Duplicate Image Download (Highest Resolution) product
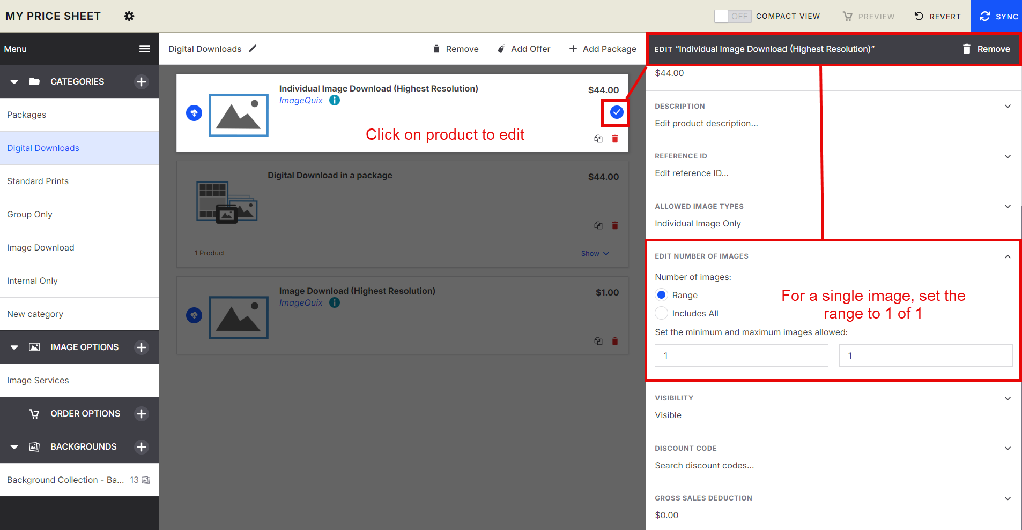1022x530 pixels. 598,341
